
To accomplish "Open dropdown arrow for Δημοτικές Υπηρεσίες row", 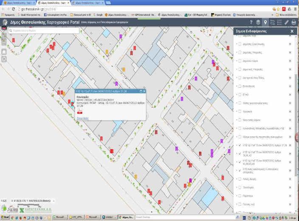I will click(x=290, y=69).
